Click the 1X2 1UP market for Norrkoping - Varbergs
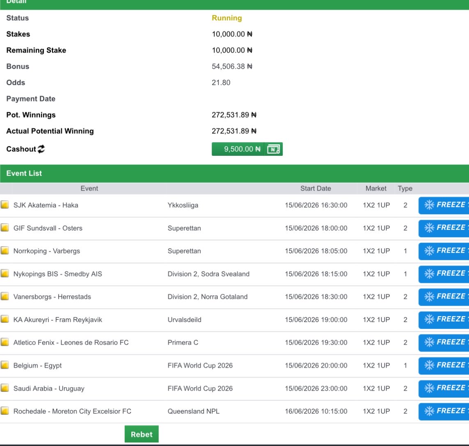The width and height of the screenshot is (469, 446). point(376,251)
